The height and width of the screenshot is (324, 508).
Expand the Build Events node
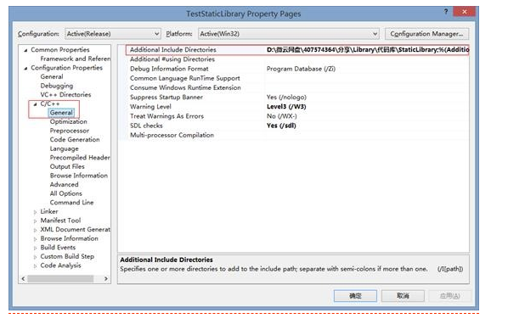[35, 248]
